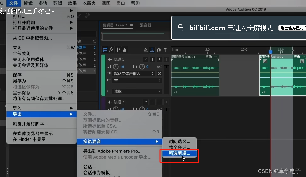Open the 文件 menu in menu bar
306x177 pixels.
click(x=13, y=3)
